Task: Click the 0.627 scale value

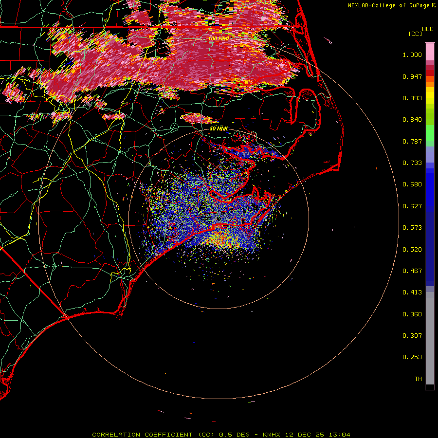Action: pyautogui.click(x=412, y=206)
